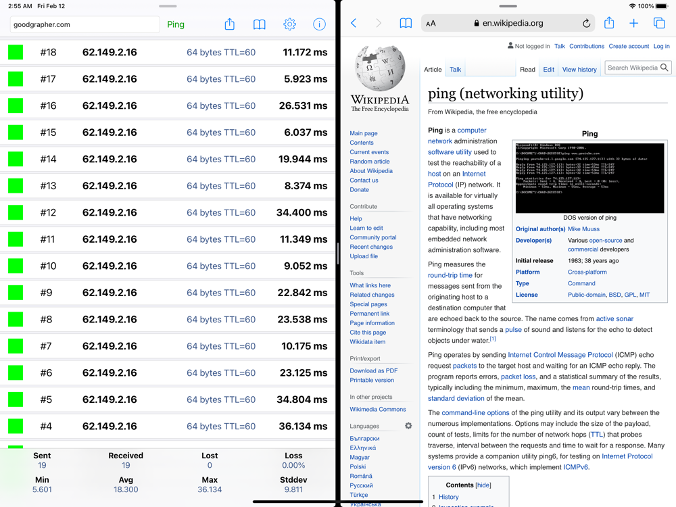Open the bookmarks book icon in Ping app

pyautogui.click(x=259, y=24)
